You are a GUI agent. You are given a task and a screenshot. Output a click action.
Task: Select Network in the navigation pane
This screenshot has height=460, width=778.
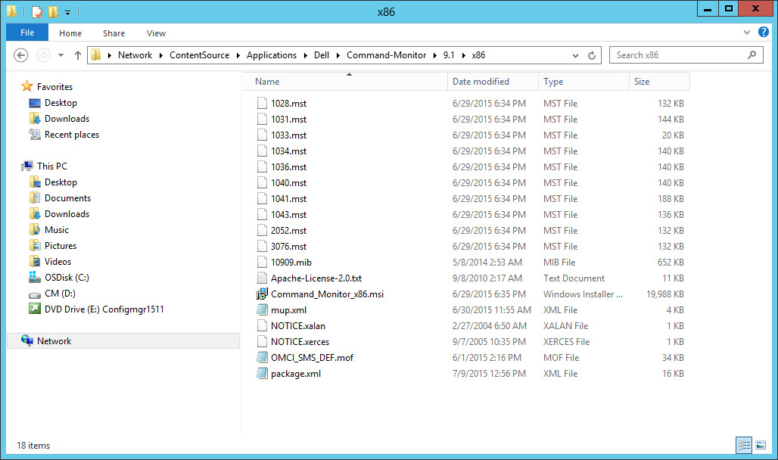pos(54,341)
